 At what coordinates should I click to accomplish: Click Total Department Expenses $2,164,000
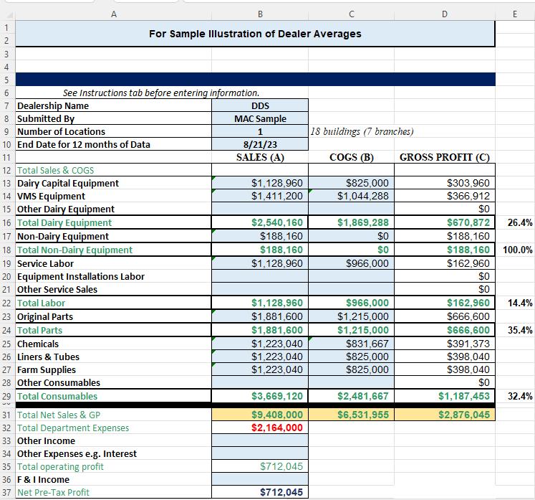(260, 428)
